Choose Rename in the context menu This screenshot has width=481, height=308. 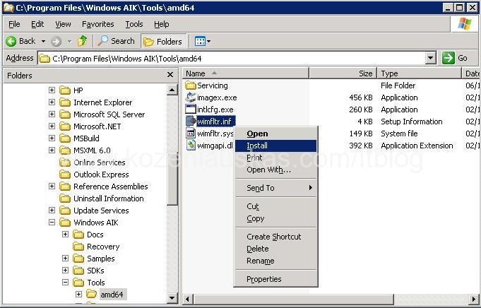275,261
